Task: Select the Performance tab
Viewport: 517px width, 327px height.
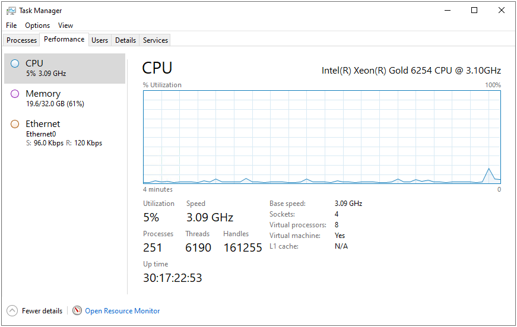Action: [64, 40]
